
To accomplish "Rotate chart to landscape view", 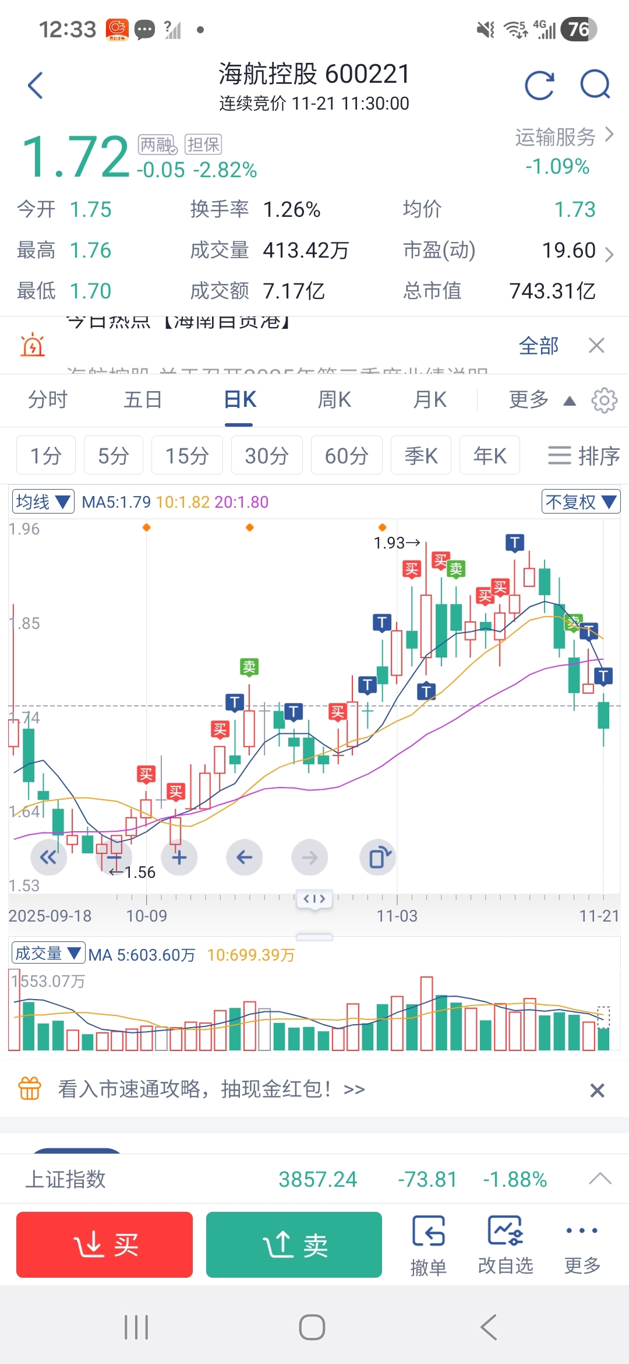I will (379, 857).
